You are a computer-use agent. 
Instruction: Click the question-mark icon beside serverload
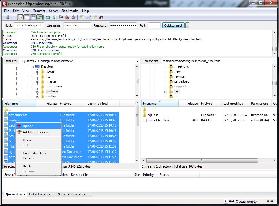[x=171, y=81]
